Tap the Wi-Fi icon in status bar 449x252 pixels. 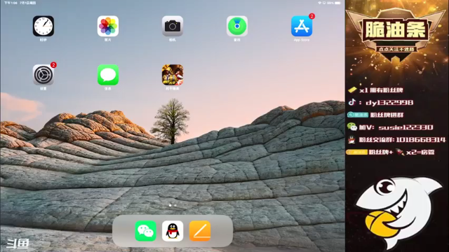[x=319, y=3]
